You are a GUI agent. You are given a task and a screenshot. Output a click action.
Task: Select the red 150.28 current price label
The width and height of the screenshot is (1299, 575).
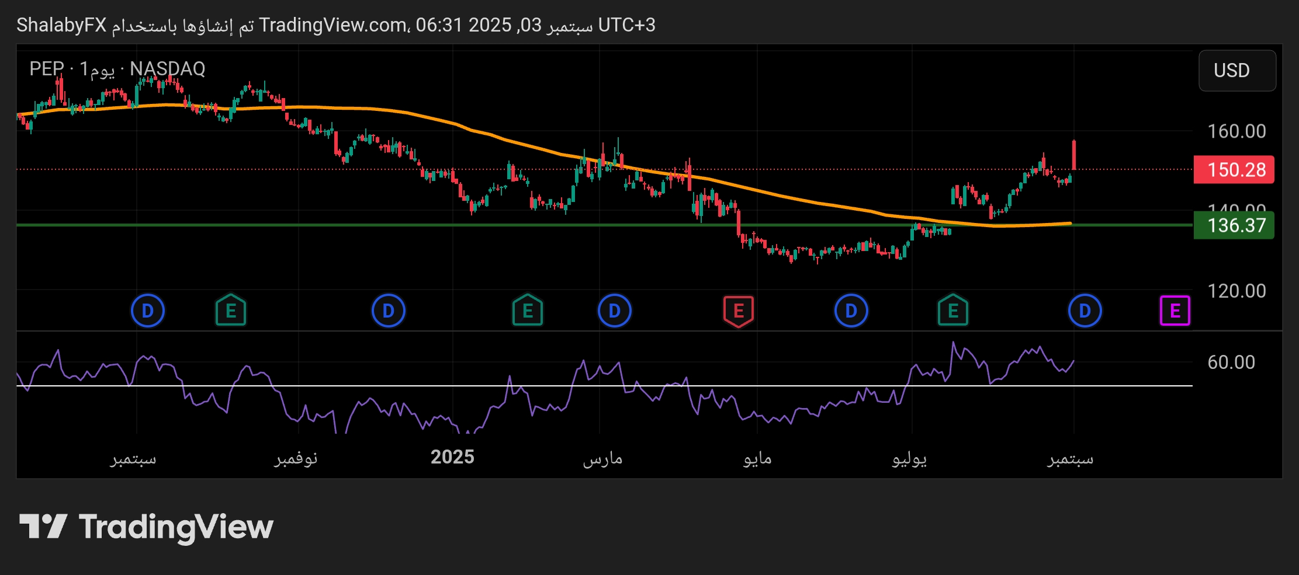click(1234, 170)
